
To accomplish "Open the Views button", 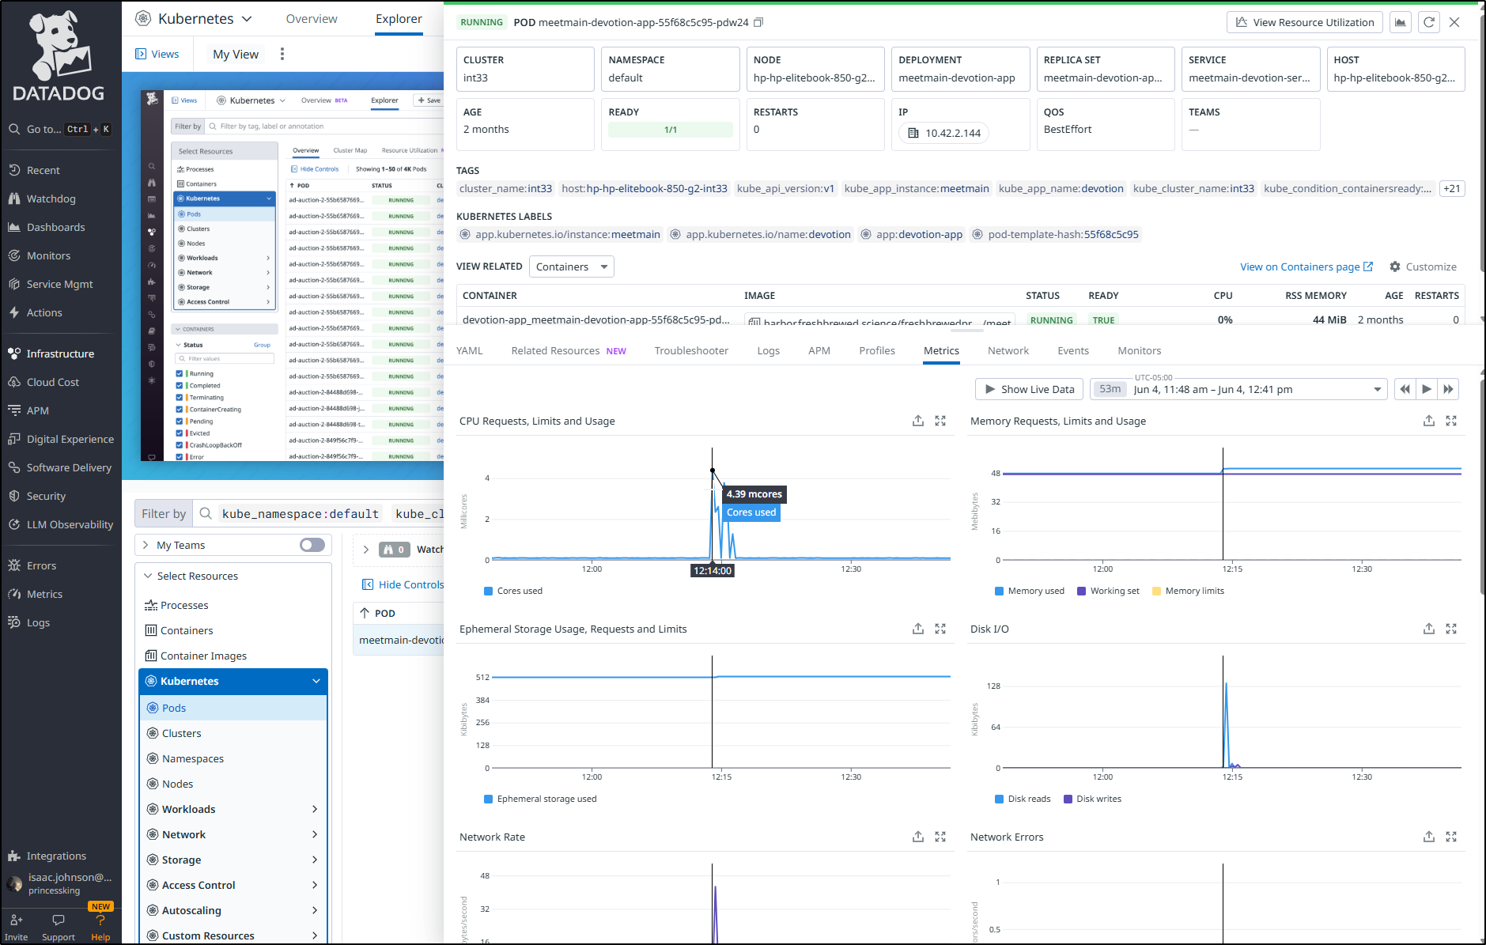I will pos(157,54).
